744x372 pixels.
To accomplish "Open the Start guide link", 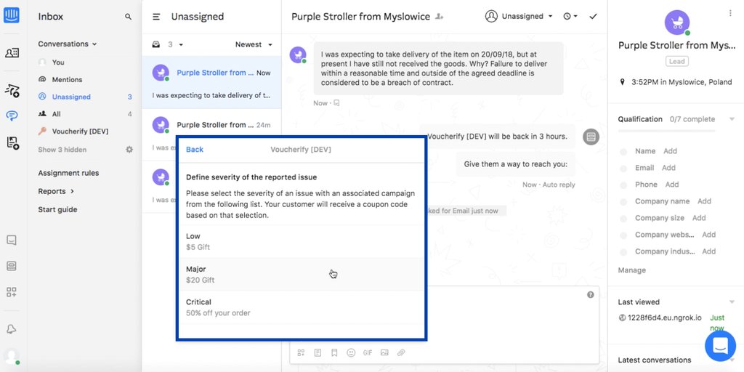I will (x=57, y=209).
